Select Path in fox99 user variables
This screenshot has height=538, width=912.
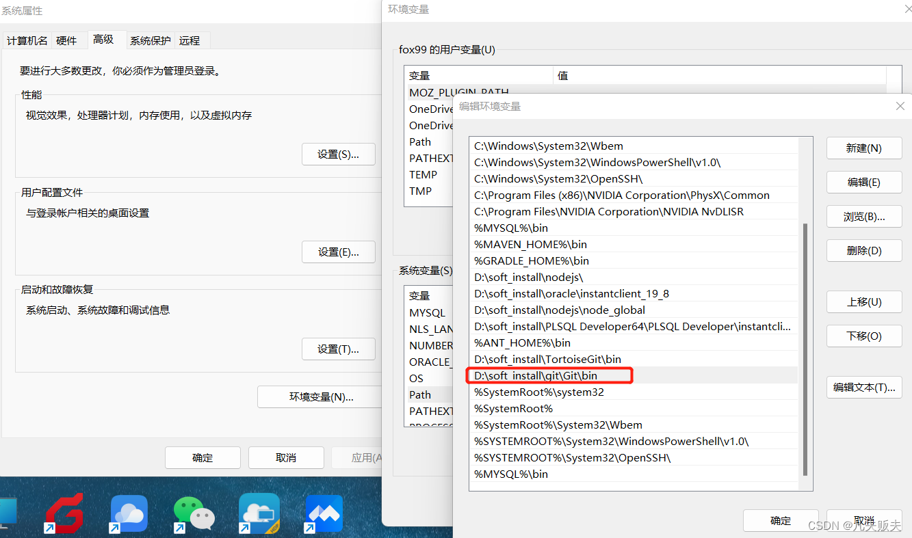(x=429, y=142)
